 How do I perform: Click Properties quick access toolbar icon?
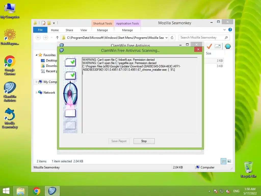[x=44, y=23]
